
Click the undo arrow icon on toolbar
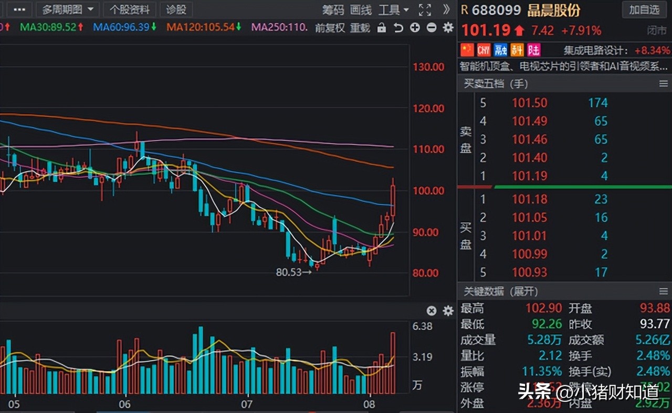[397, 28]
